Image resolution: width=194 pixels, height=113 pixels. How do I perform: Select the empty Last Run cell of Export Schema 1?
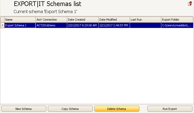coord(145,25)
